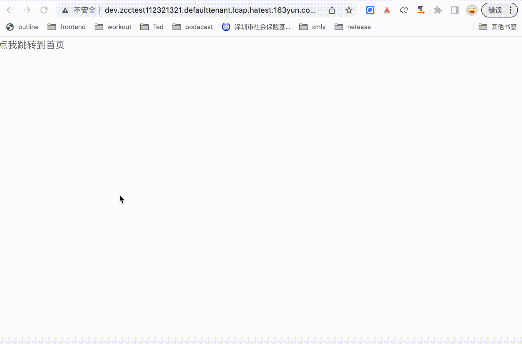
Task: Open the 其他书签 folder
Action: coord(498,27)
